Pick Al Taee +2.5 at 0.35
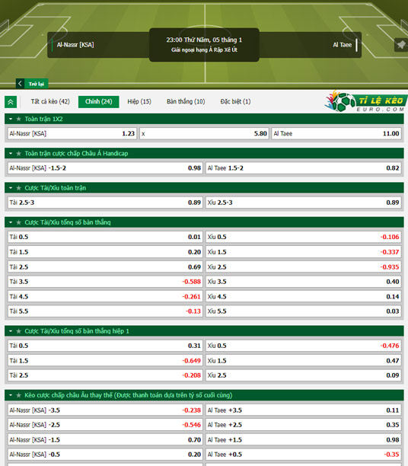 click(304, 425)
